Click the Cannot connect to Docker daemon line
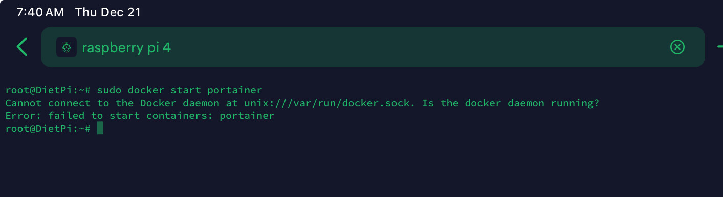The width and height of the screenshot is (723, 197). [x=302, y=103]
